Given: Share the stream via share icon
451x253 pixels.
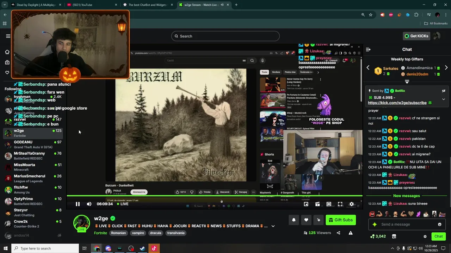Looking at the screenshot, I should coord(339,233).
